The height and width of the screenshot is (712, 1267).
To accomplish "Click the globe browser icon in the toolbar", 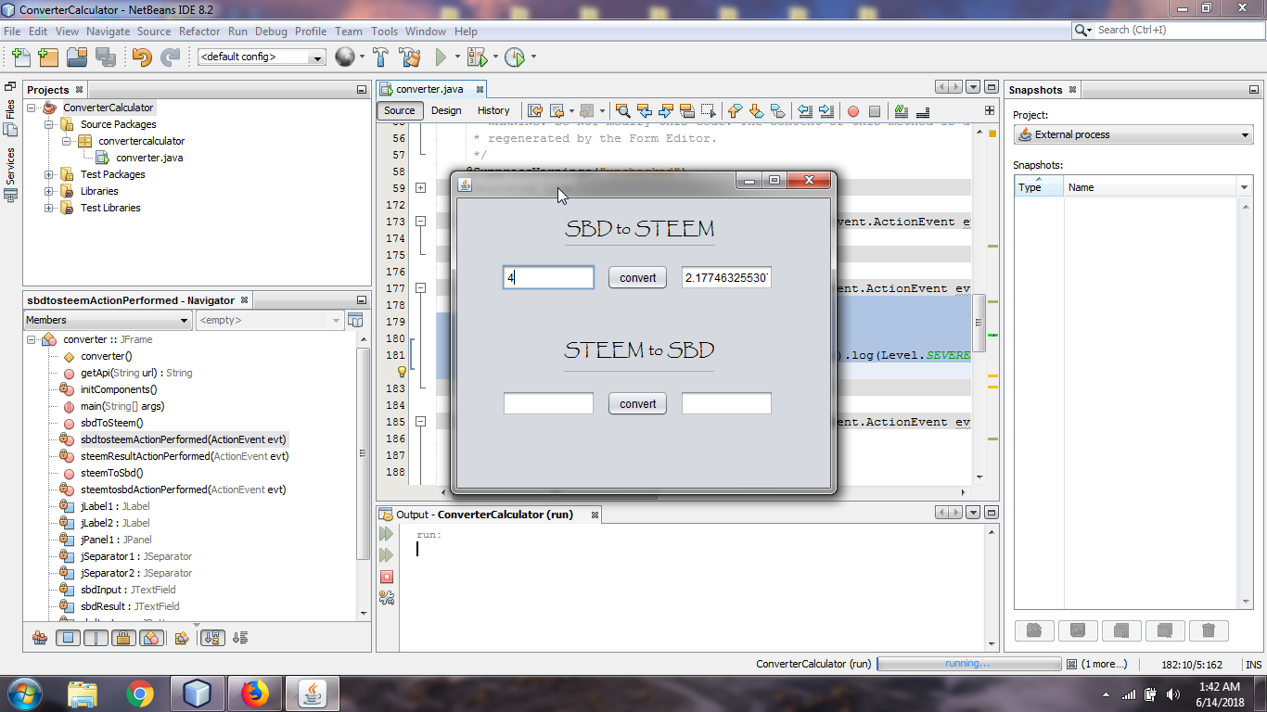I will pos(345,57).
